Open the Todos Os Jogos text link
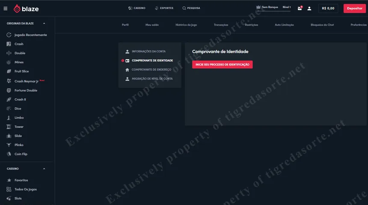Screen dimensions: 368x205 [26, 189]
